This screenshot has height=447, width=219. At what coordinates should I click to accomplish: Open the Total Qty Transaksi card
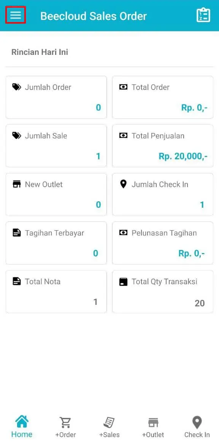(163, 292)
